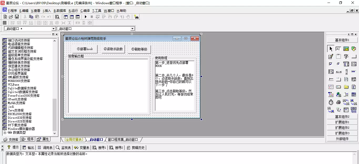
Task: Select the printer component icon
Action: pyautogui.click(x=338, y=102)
